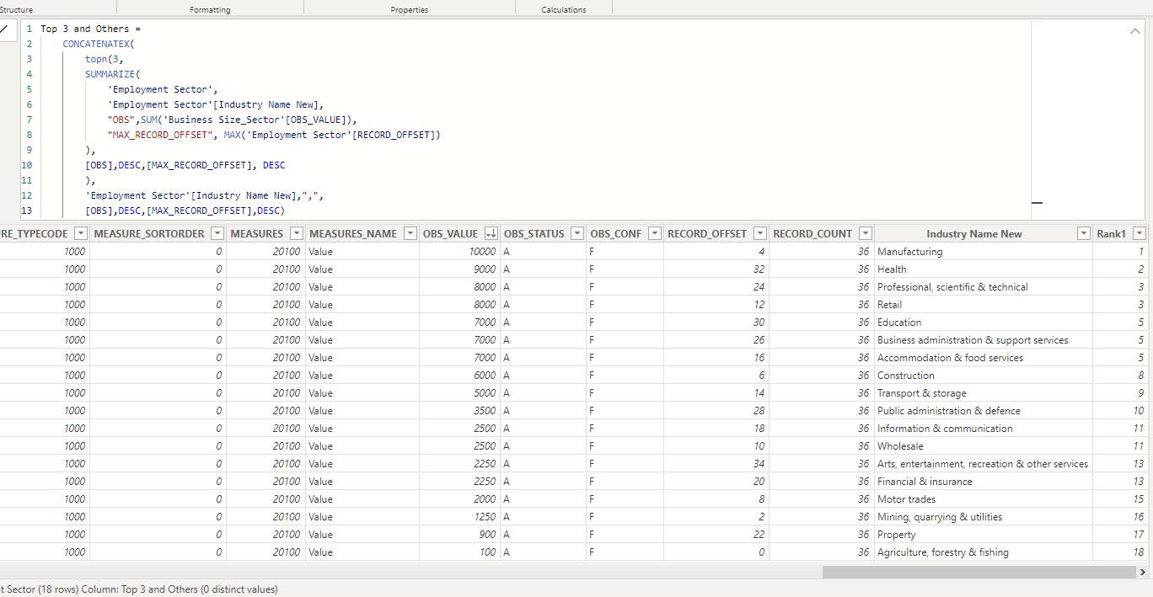The image size is (1153, 597).
Task: Select the OBS_VALUE cell in the Construction row
Action: click(460, 376)
